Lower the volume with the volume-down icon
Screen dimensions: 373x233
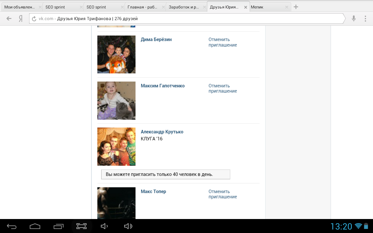104,226
